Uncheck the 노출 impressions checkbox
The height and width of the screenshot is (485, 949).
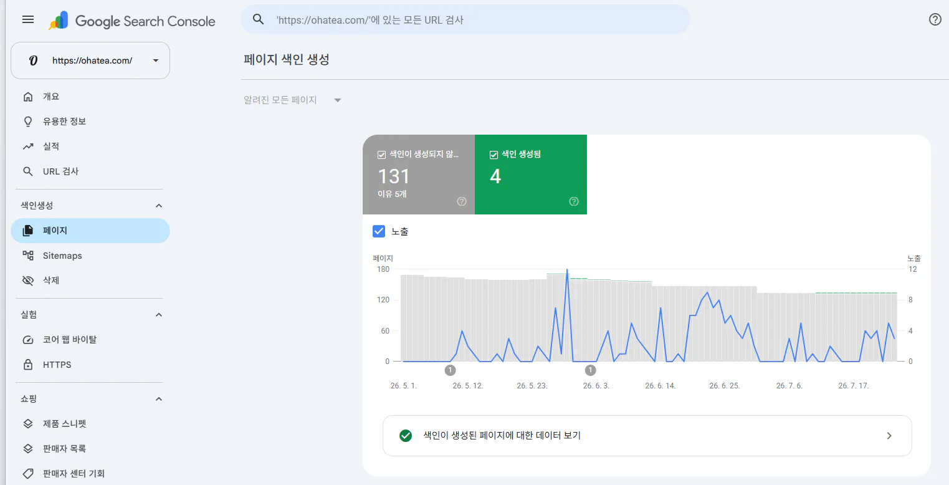click(x=379, y=231)
